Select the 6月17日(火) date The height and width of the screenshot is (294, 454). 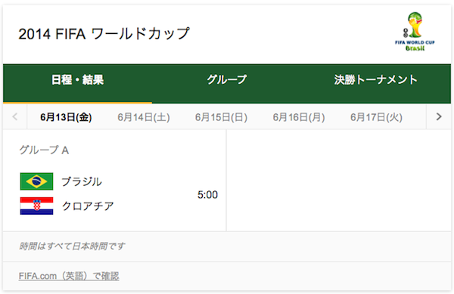[376, 117]
